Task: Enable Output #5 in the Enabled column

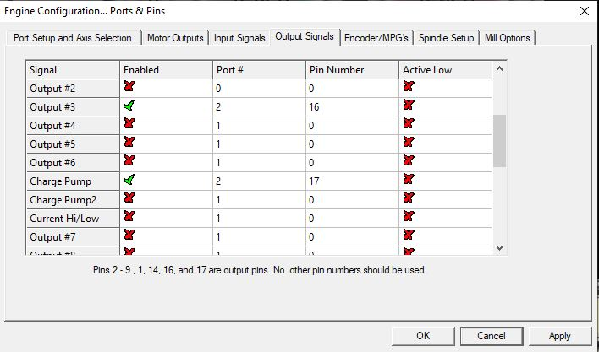Action: (x=129, y=142)
